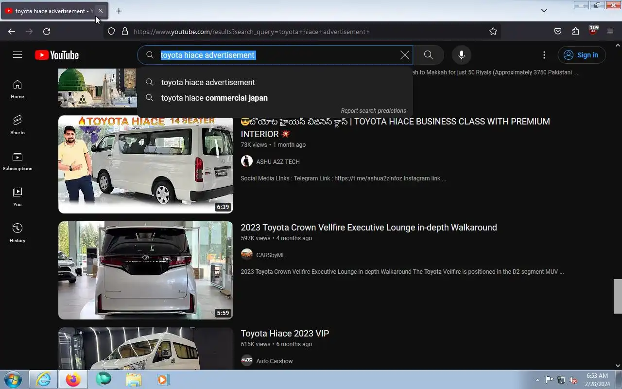Select the toyota hiace advertisement browser tab
This screenshot has height=389, width=622.
pyautogui.click(x=54, y=11)
